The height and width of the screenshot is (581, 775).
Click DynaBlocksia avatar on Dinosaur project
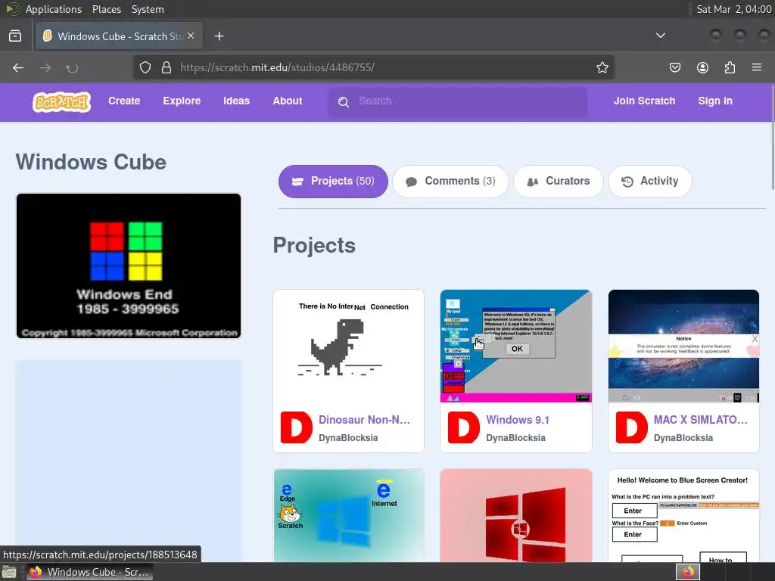pos(296,427)
